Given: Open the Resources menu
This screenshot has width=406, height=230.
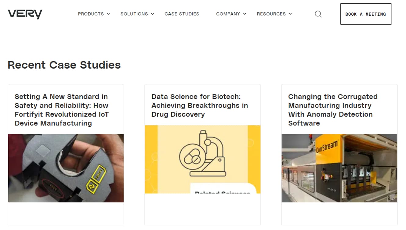Looking at the screenshot, I should click(271, 14).
